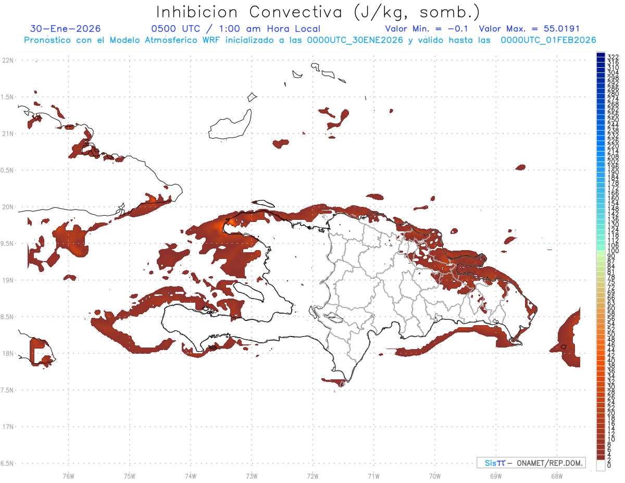
Task: Click the "76W" longitude label
Action: (68, 476)
